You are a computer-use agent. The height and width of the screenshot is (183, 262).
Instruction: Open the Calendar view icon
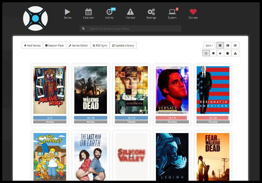(x=88, y=13)
